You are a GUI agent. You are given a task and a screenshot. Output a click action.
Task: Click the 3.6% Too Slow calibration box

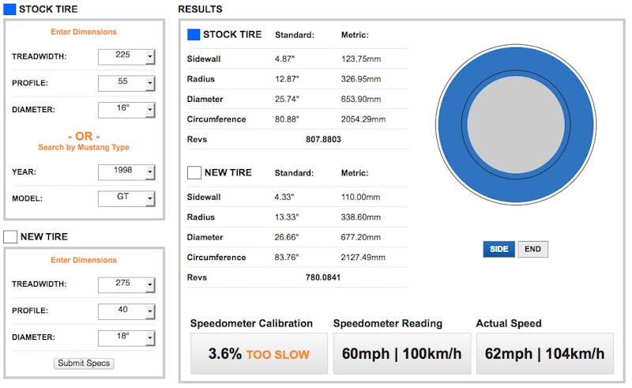tap(258, 353)
